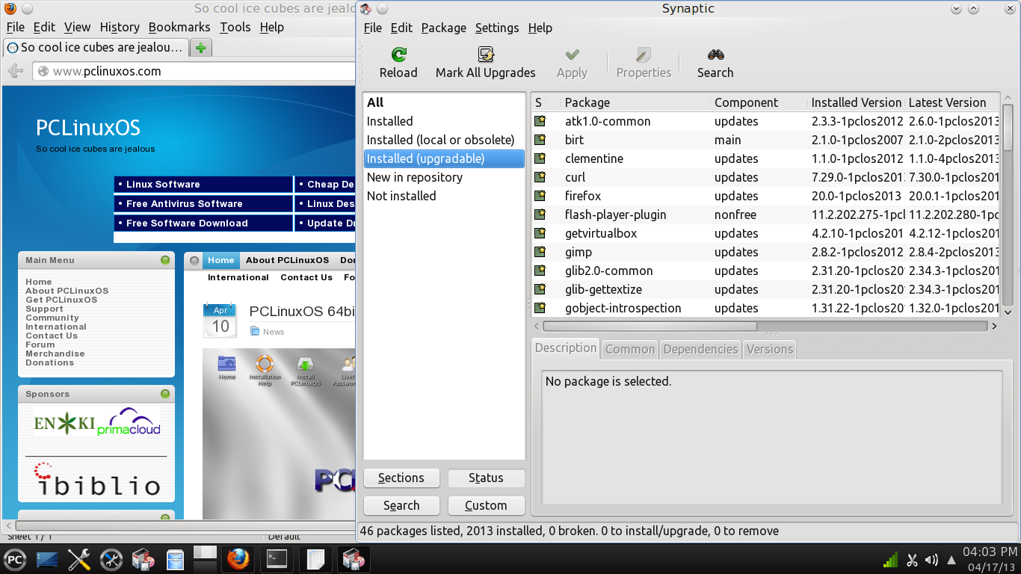Click the Status filter button
The height and width of the screenshot is (574, 1021).
[x=486, y=478]
